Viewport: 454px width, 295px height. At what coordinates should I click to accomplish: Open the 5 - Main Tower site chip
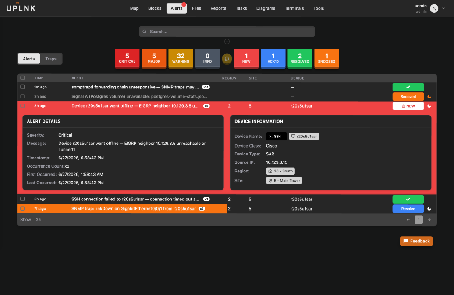click(284, 180)
